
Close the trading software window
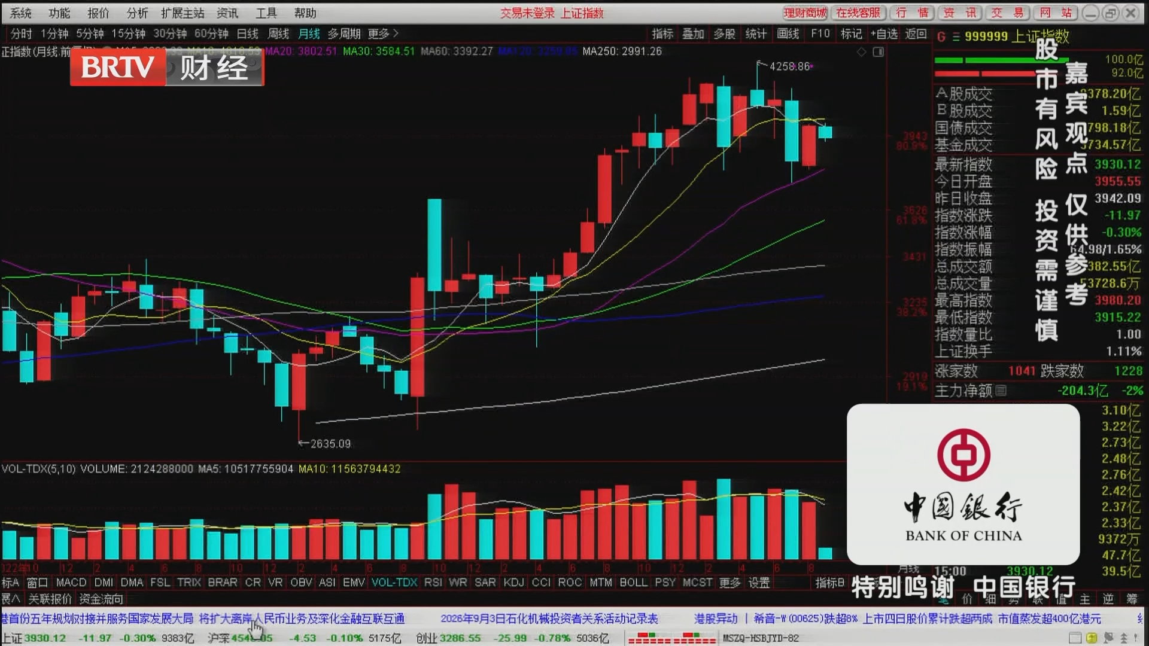coord(1130,13)
